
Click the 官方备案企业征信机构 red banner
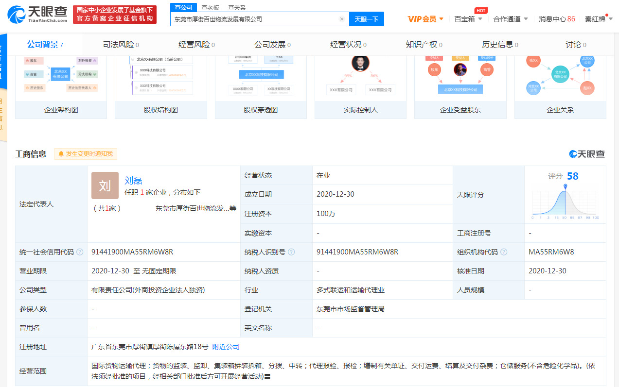tap(115, 15)
